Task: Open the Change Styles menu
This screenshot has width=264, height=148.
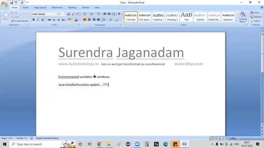Action: [243, 17]
